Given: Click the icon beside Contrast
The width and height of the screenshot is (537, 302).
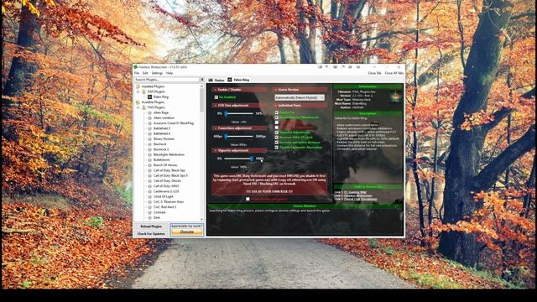Looking at the screenshot, I should pos(149,212).
